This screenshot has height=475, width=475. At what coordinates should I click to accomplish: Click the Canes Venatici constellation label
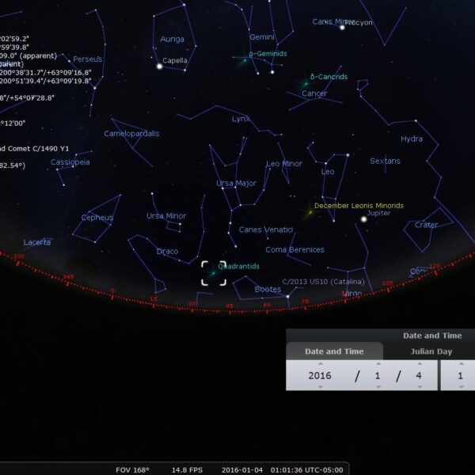(x=266, y=230)
